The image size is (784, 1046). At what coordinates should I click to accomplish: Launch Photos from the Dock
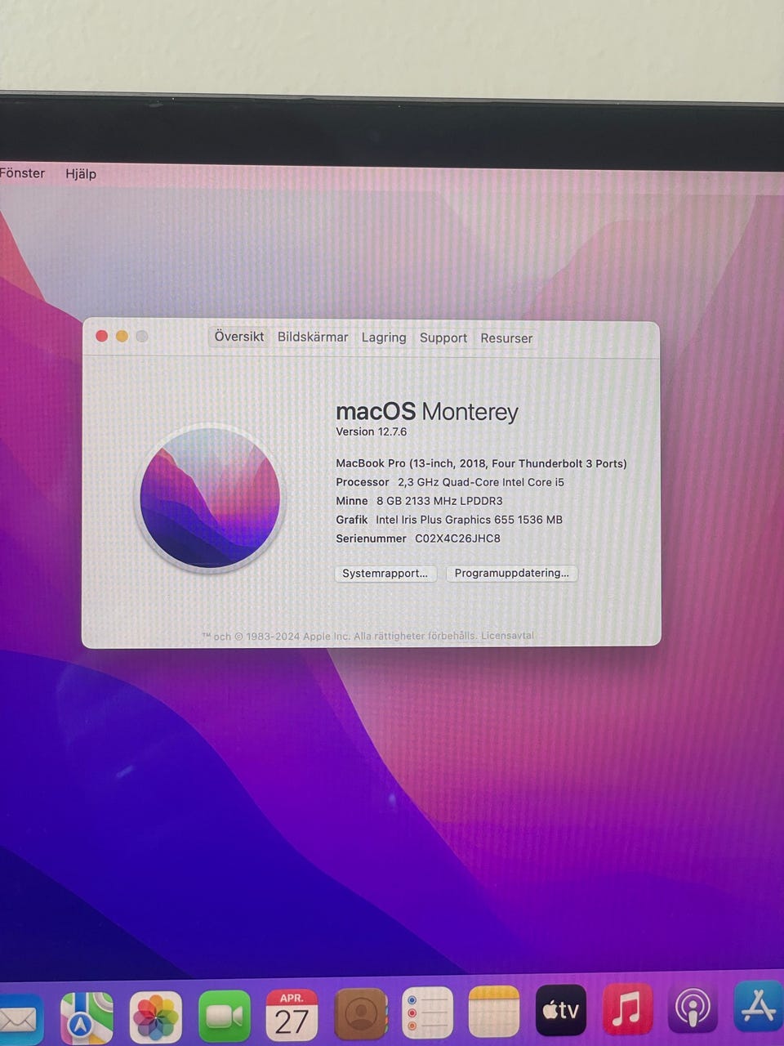point(155,1017)
